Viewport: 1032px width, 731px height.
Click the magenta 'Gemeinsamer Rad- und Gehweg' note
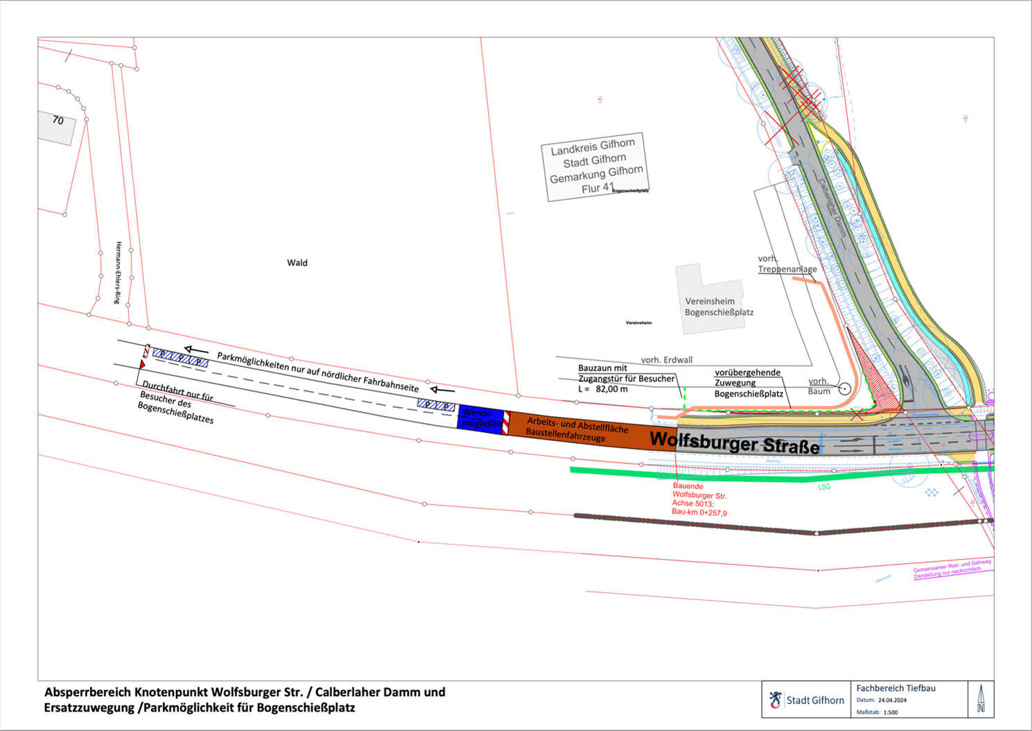(x=952, y=569)
